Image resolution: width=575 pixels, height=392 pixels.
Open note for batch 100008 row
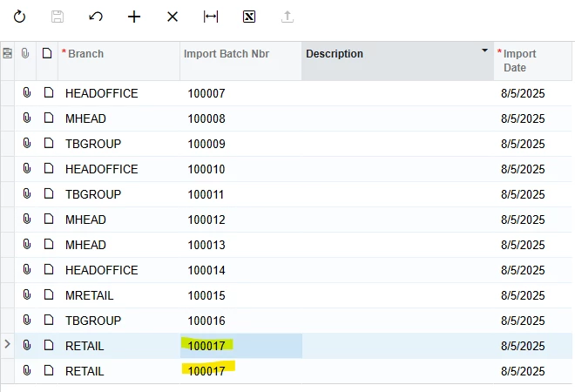coord(49,118)
